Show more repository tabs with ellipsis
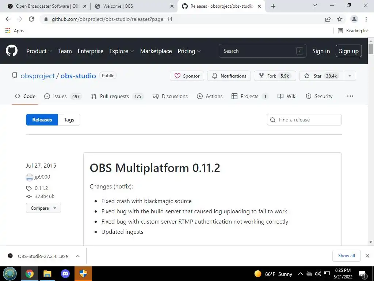The image size is (374, 281). 350,96
